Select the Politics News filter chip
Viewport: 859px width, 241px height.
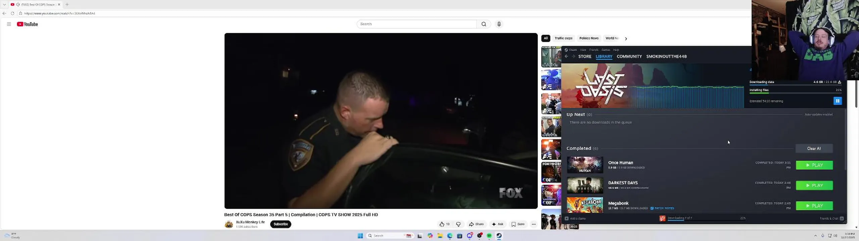click(x=589, y=38)
